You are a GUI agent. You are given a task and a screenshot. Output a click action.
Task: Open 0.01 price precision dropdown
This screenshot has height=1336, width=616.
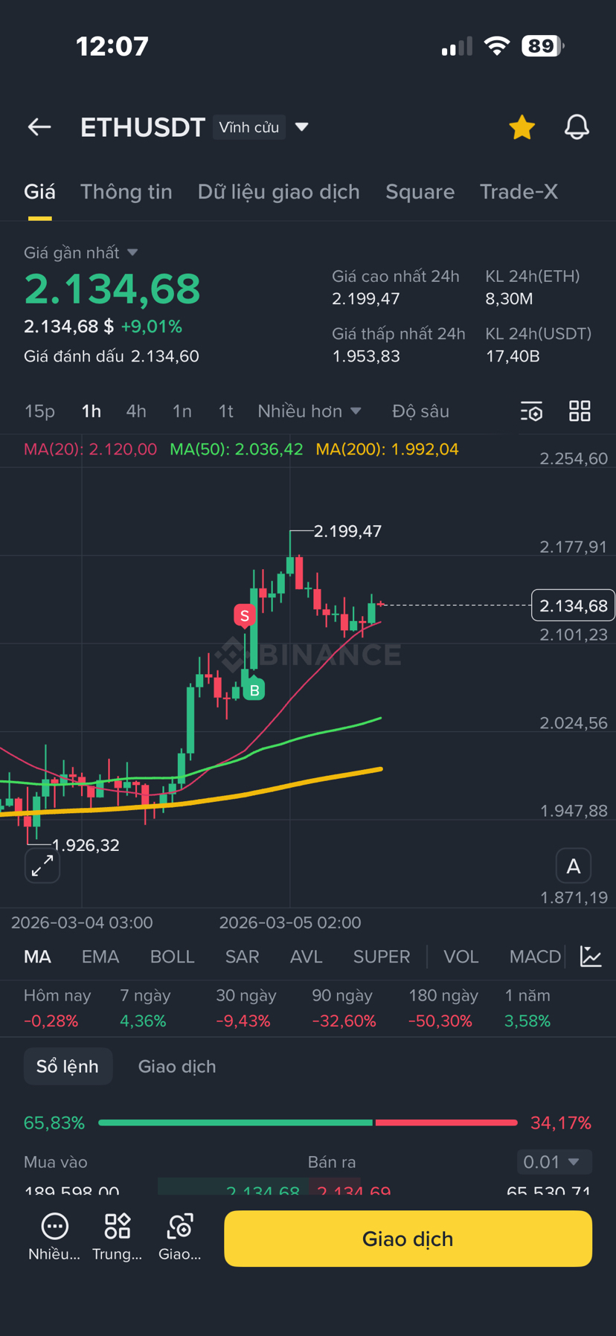[554, 1162]
